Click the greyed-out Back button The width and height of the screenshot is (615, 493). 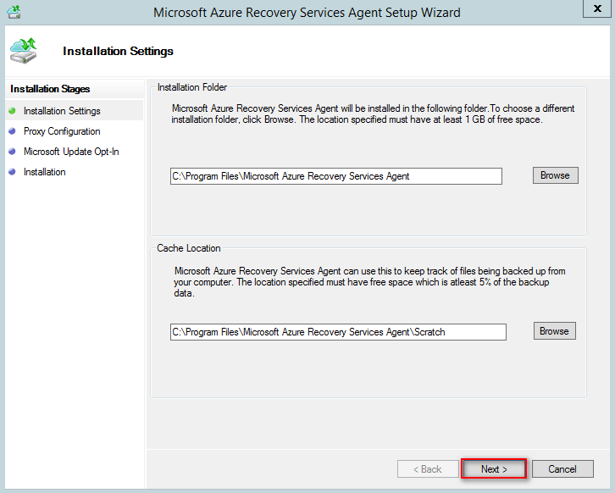click(427, 468)
